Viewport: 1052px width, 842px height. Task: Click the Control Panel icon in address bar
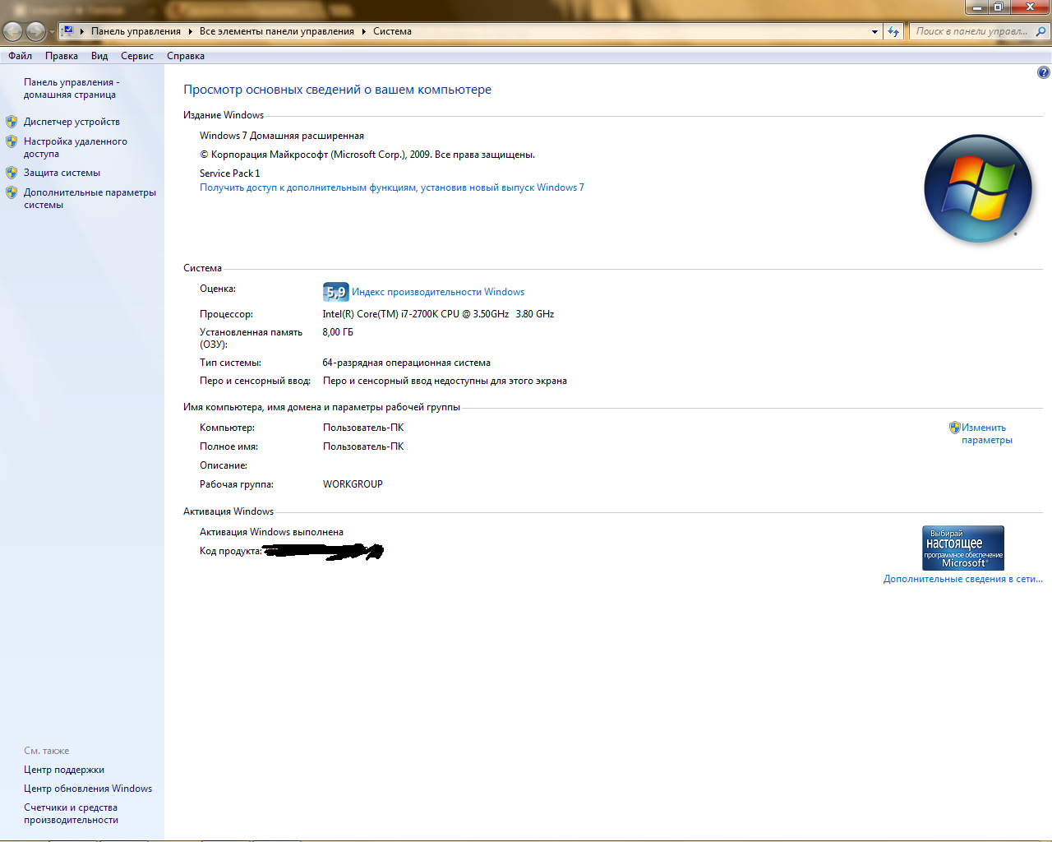68,31
